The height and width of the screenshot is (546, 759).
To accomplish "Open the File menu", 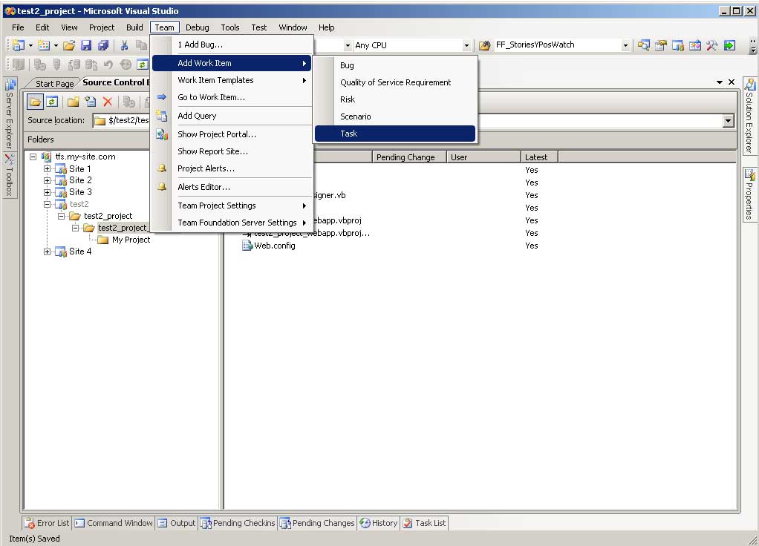I will [x=18, y=27].
